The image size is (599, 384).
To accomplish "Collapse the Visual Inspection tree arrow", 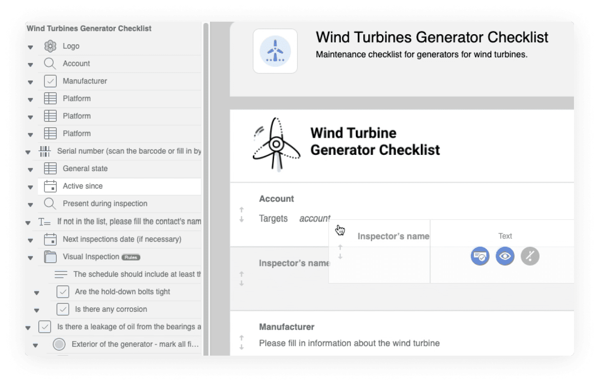I will pos(30,258).
